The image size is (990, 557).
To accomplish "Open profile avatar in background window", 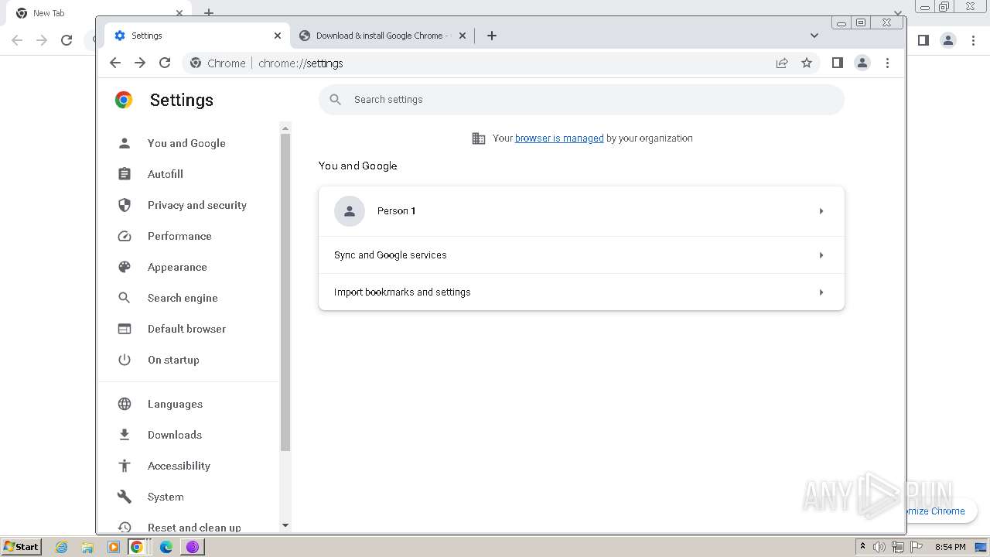I will 948,40.
